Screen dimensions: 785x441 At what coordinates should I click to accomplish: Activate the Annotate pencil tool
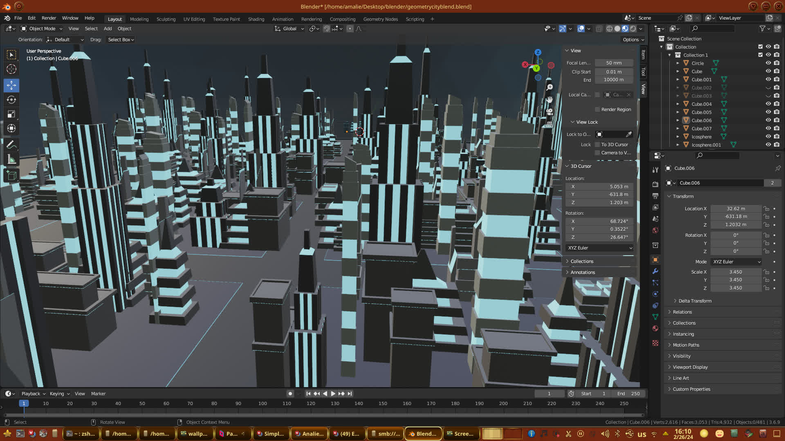pos(11,145)
